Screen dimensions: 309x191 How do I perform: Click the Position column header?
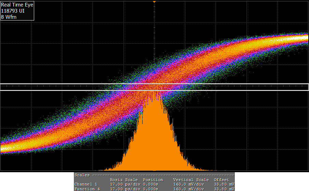tap(153, 180)
